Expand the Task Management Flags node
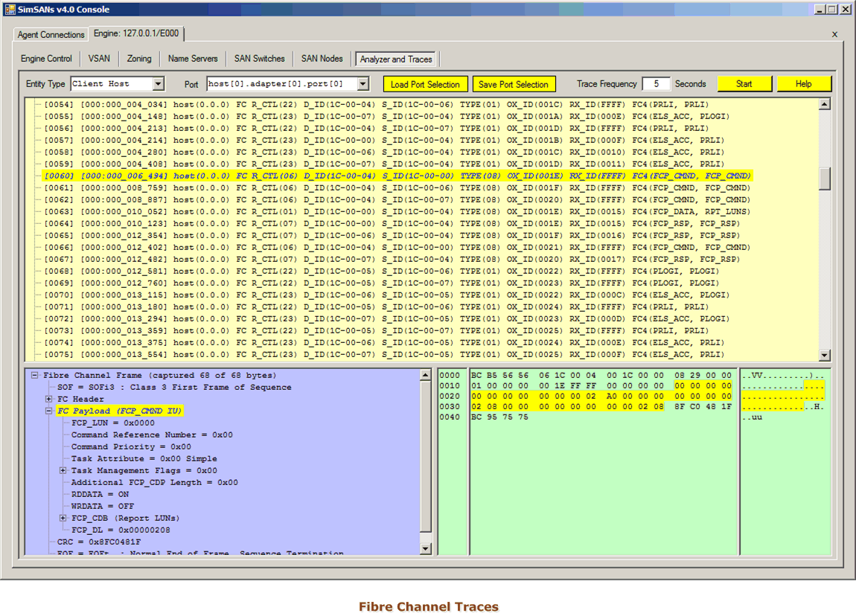The image size is (856, 616). [x=63, y=471]
